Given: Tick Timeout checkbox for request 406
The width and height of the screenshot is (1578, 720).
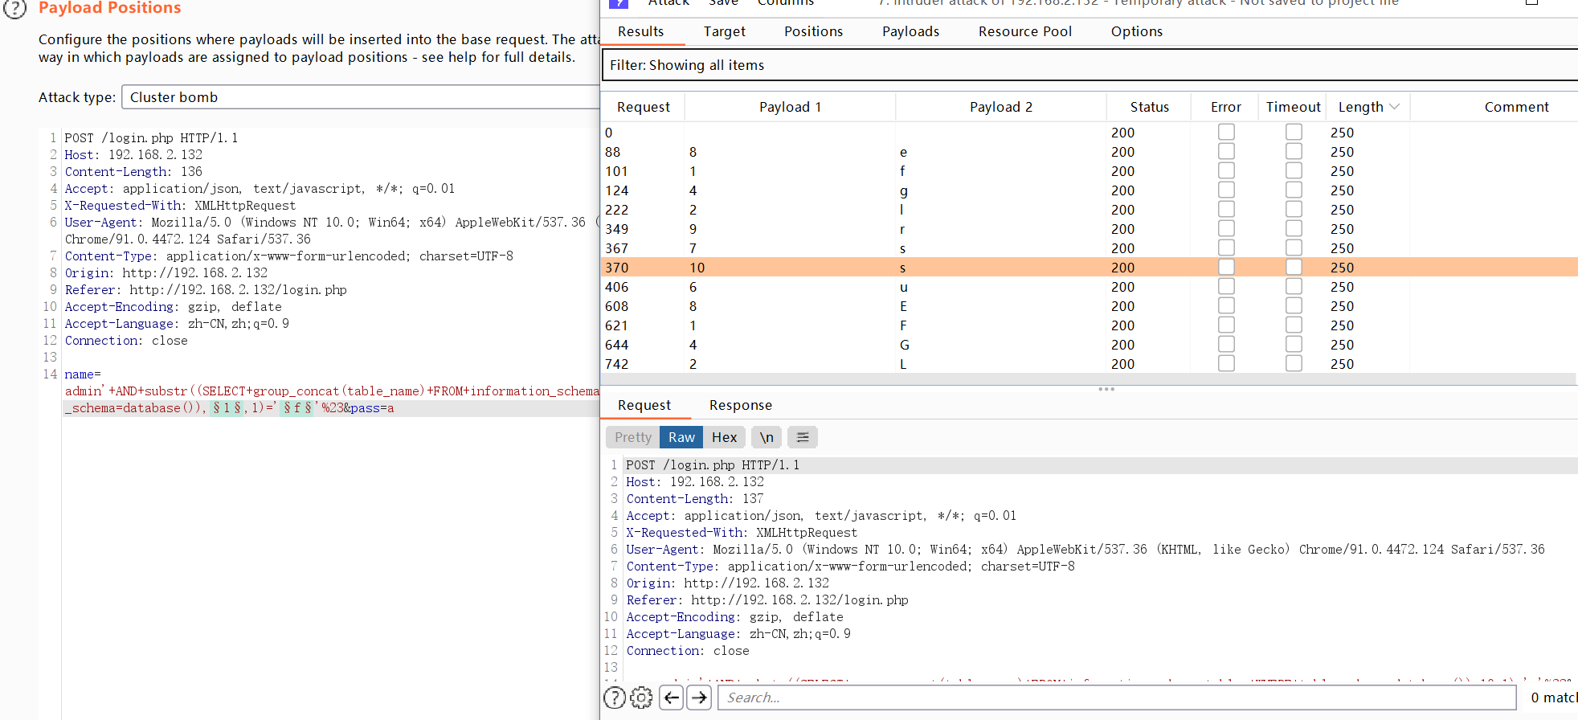Looking at the screenshot, I should pos(1294,286).
